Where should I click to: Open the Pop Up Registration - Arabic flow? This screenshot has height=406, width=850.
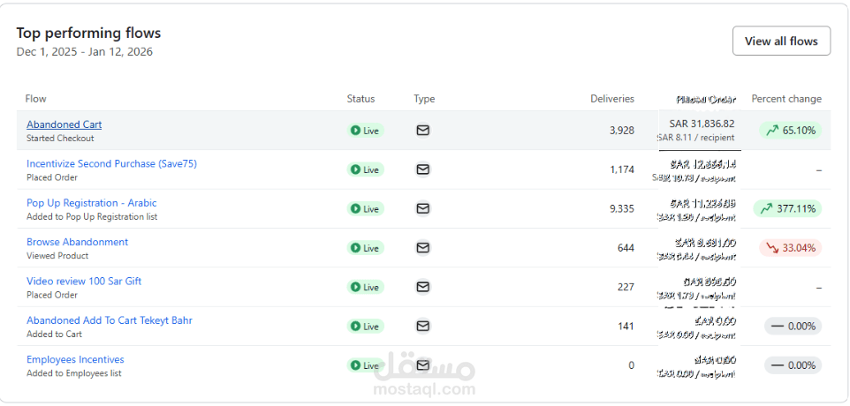click(92, 203)
